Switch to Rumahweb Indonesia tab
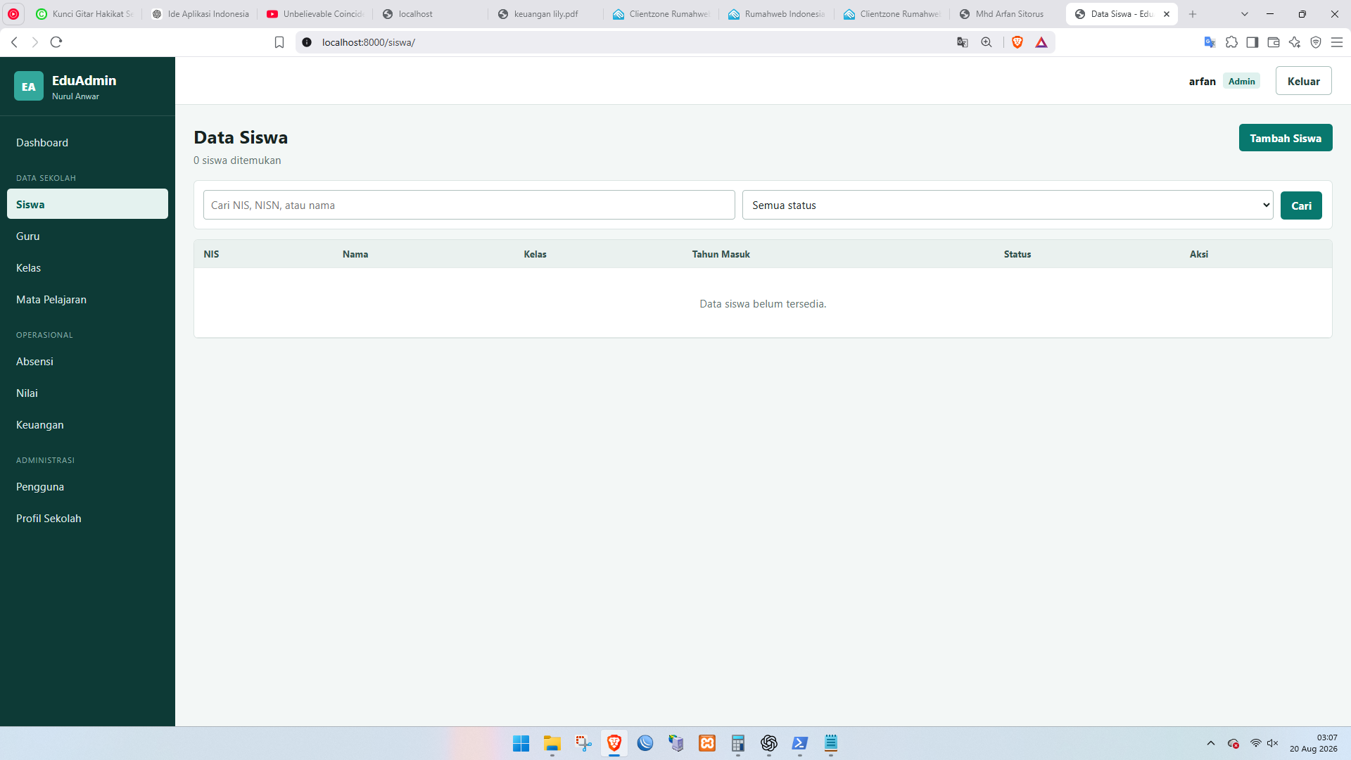The width and height of the screenshot is (1351, 760). pos(776,14)
